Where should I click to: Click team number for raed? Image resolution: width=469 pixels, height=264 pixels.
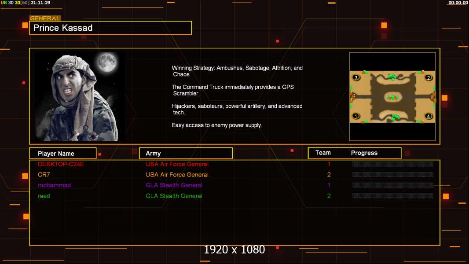pyautogui.click(x=329, y=196)
